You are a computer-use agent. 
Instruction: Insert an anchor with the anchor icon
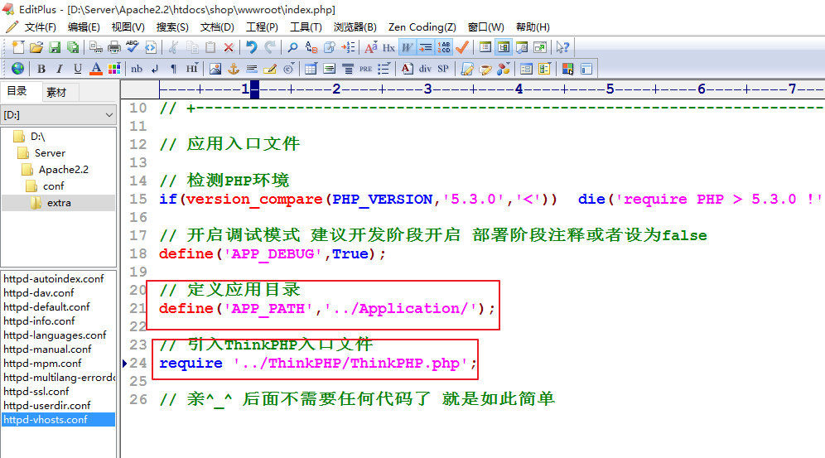[x=233, y=69]
